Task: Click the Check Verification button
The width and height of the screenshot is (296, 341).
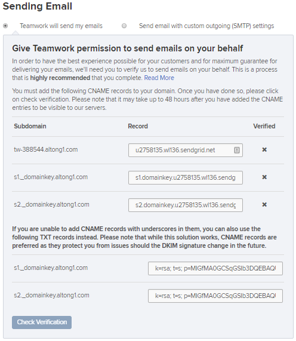Action: coord(42,322)
